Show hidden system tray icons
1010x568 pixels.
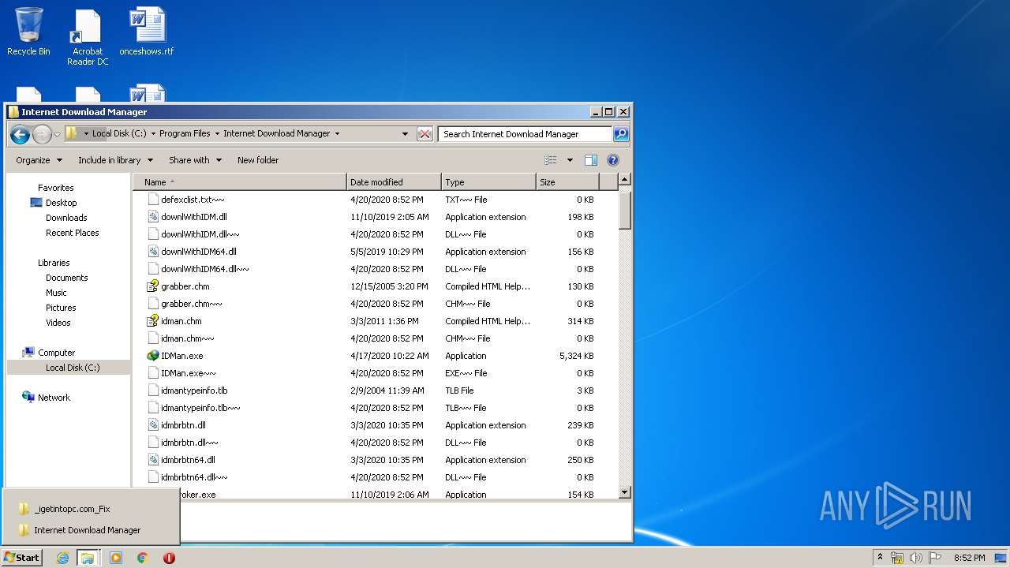[880, 557]
